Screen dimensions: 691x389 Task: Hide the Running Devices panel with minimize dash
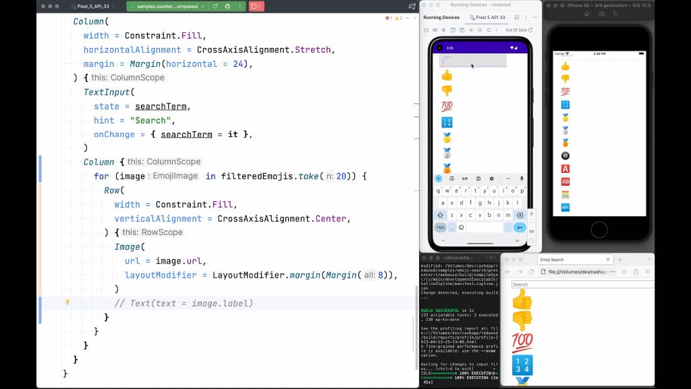point(534,18)
